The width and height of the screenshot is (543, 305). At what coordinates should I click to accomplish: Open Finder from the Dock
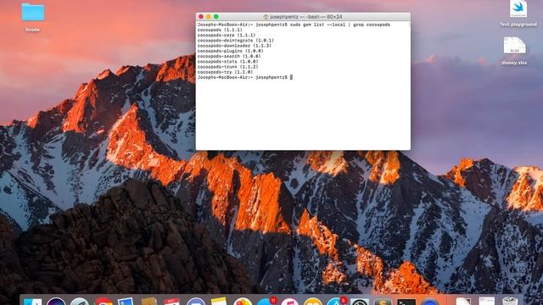(x=33, y=302)
